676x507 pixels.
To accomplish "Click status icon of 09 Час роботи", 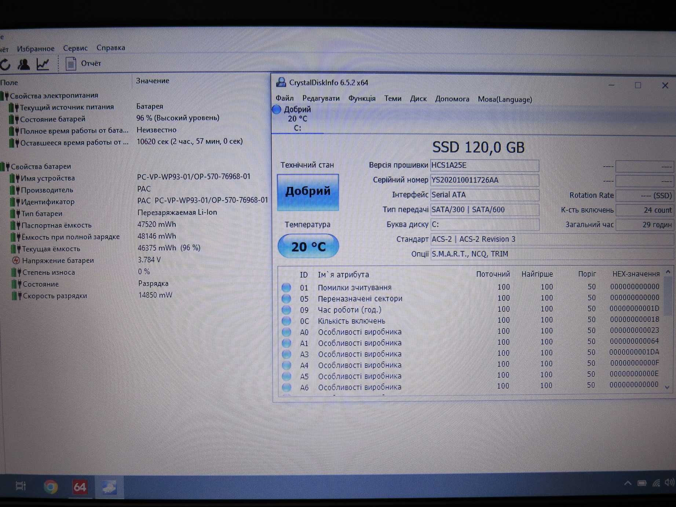I will click(x=286, y=310).
